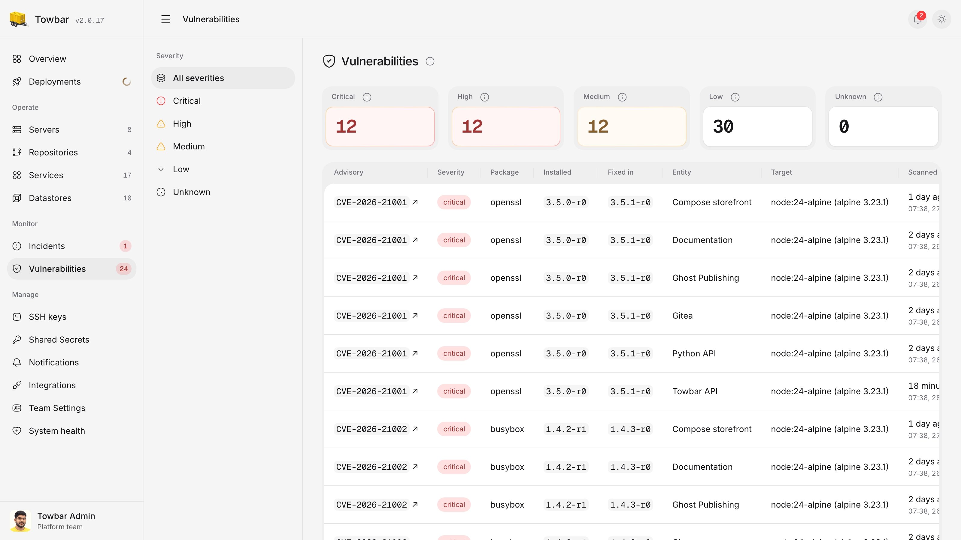The width and height of the screenshot is (961, 540).
Task: Open Deployments page
Action: (x=72, y=82)
